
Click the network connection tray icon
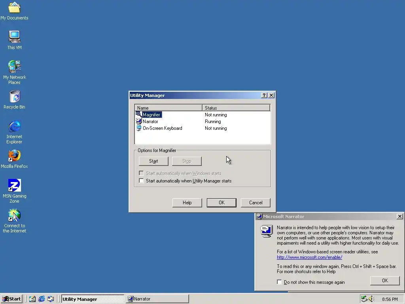[364, 299]
